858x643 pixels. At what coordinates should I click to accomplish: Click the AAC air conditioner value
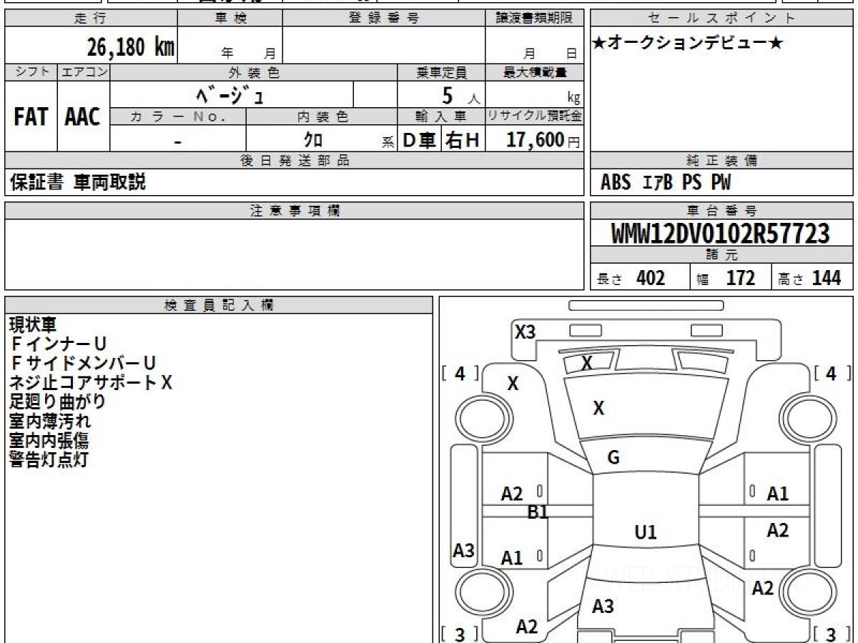coord(84,117)
